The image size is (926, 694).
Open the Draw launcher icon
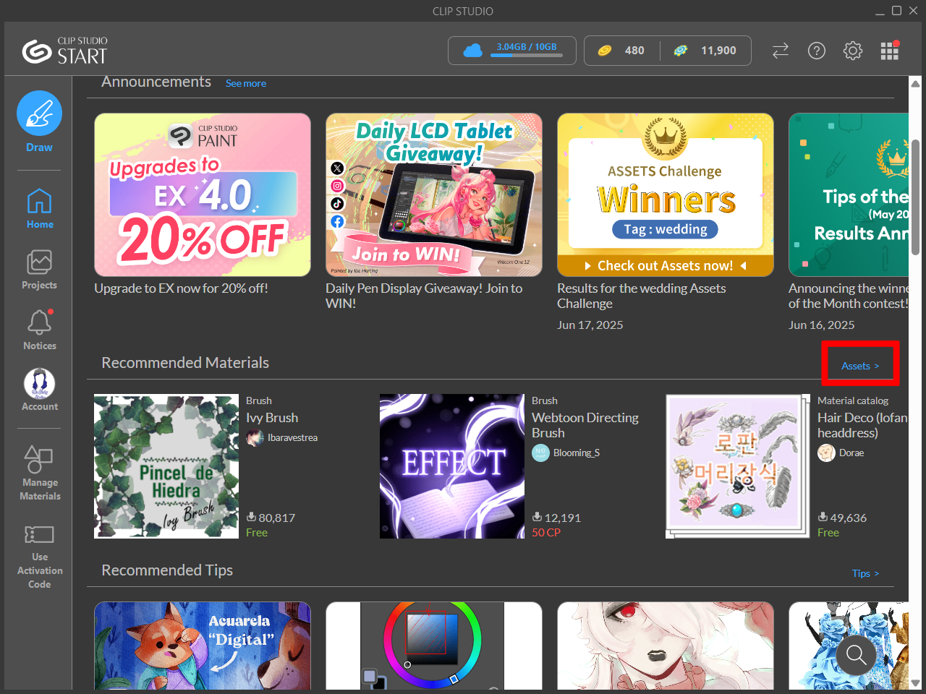[39, 113]
